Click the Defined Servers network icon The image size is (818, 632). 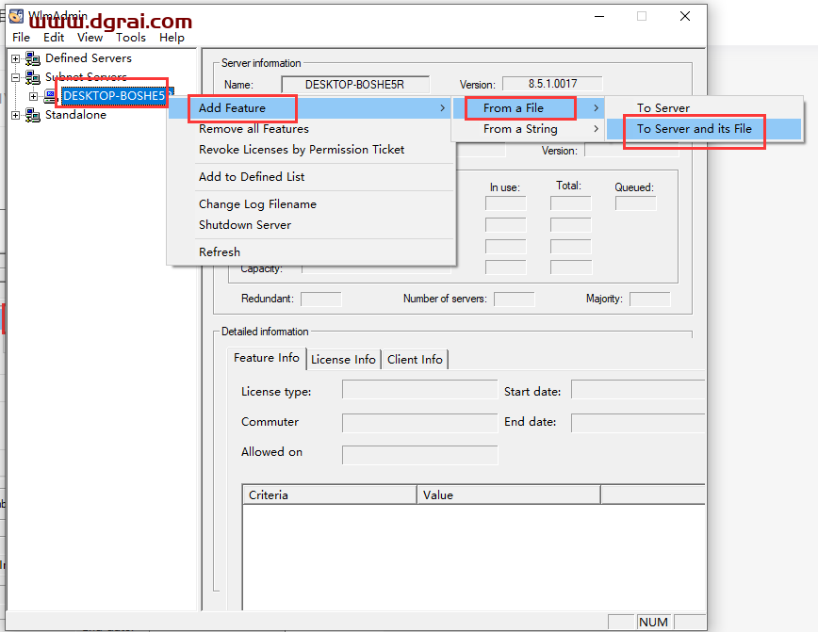click(33, 58)
